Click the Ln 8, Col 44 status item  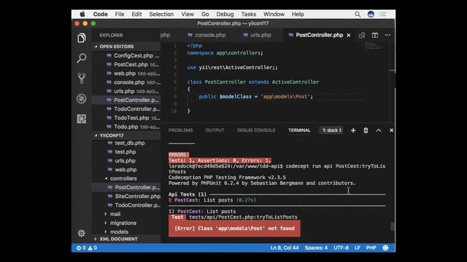pyautogui.click(x=285, y=247)
